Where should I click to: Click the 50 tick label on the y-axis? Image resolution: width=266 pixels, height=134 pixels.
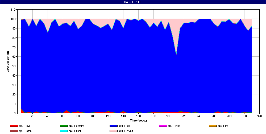pos(14,66)
